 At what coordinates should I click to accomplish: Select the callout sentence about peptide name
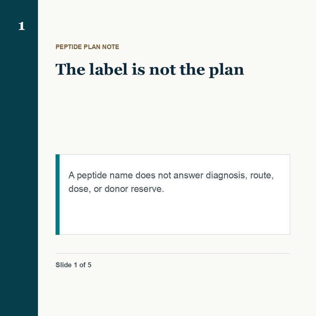pos(171,182)
